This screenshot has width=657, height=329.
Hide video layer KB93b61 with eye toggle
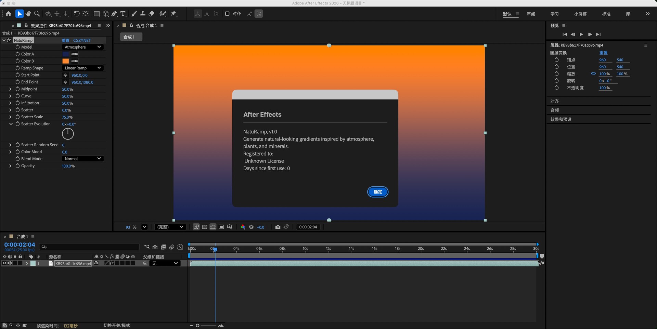pos(4,263)
